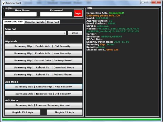The image size is (163, 122).
Task: Click Samsung Mtp Enable Adb New Security
Action: point(43,53)
